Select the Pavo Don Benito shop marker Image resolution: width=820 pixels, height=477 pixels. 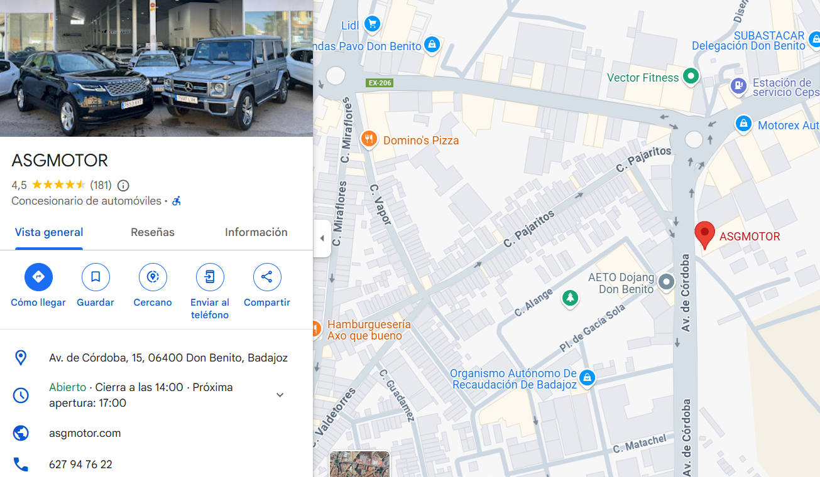(x=432, y=45)
